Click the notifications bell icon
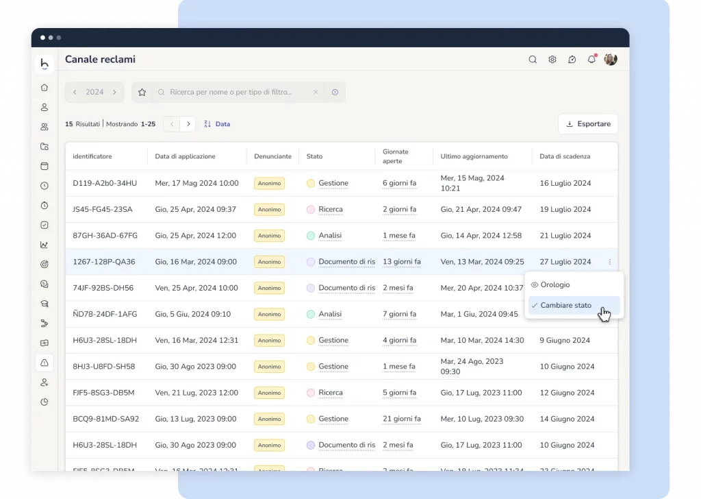The width and height of the screenshot is (701, 499). point(591,60)
